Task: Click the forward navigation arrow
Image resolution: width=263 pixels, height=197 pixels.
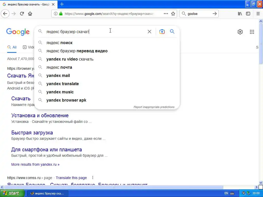Action: coord(14,14)
